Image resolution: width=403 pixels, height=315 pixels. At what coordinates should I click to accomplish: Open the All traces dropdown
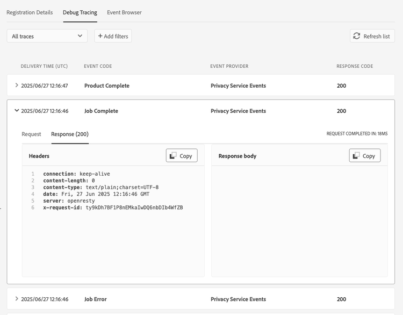[47, 36]
